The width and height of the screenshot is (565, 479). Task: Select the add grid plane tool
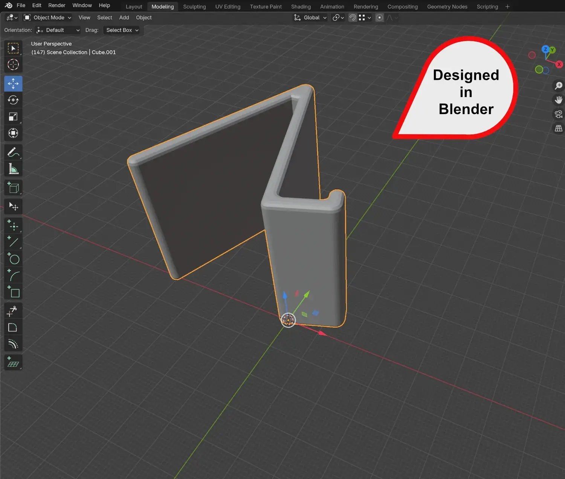pyautogui.click(x=13, y=363)
